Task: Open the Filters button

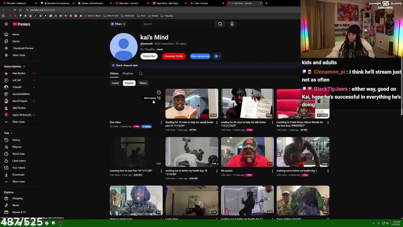Action: tap(118, 24)
